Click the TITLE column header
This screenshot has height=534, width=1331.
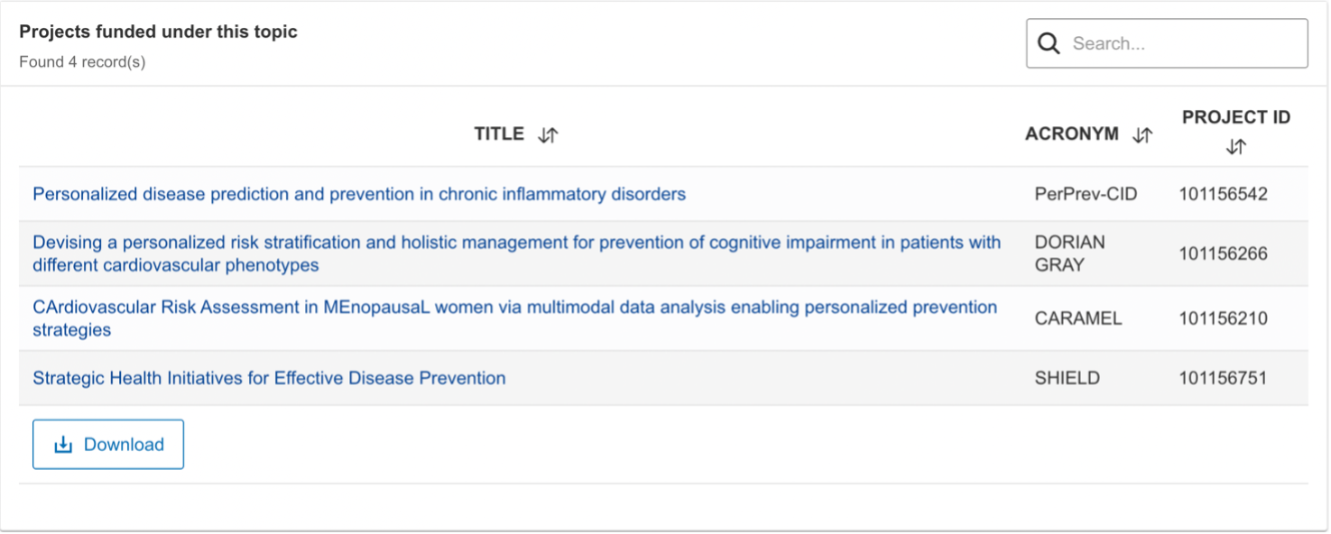pos(499,133)
